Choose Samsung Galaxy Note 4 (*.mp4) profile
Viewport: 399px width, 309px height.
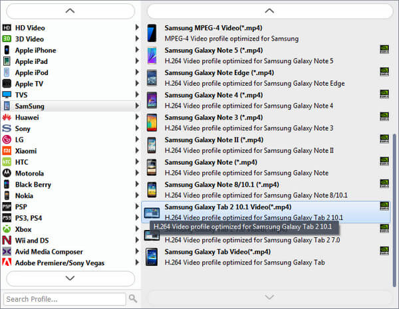[x=266, y=100]
